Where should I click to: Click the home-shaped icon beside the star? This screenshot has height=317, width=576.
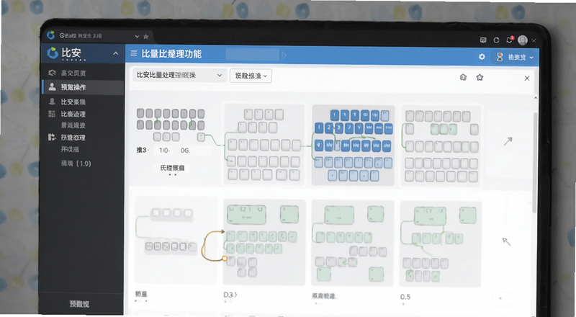(x=463, y=77)
